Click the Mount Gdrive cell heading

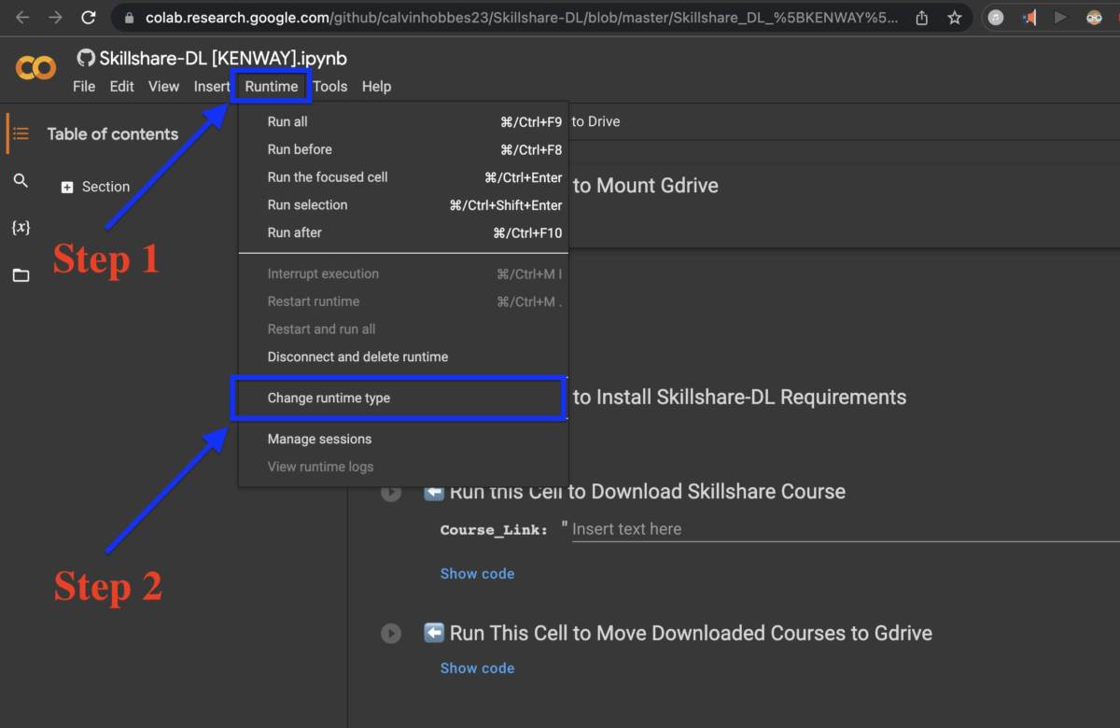646,185
